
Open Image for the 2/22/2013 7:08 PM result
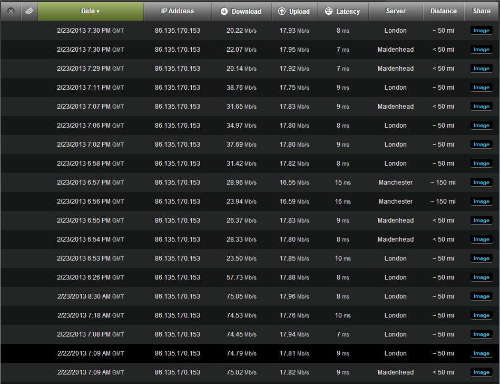tap(481, 334)
